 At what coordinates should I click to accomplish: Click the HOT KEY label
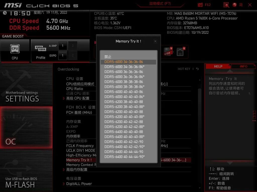(184, 69)
